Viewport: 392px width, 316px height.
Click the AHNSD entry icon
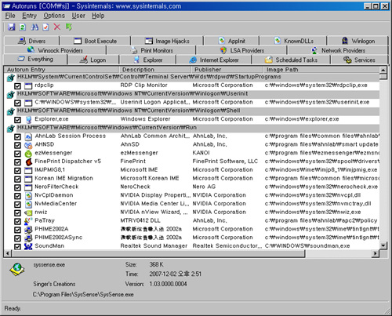[28, 145]
